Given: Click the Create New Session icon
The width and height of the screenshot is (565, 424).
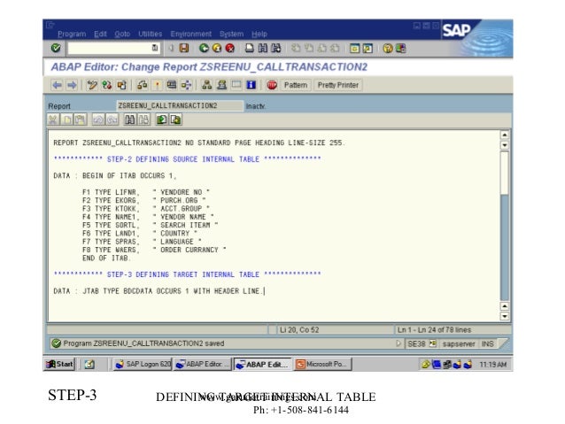Looking at the screenshot, I should (x=354, y=48).
